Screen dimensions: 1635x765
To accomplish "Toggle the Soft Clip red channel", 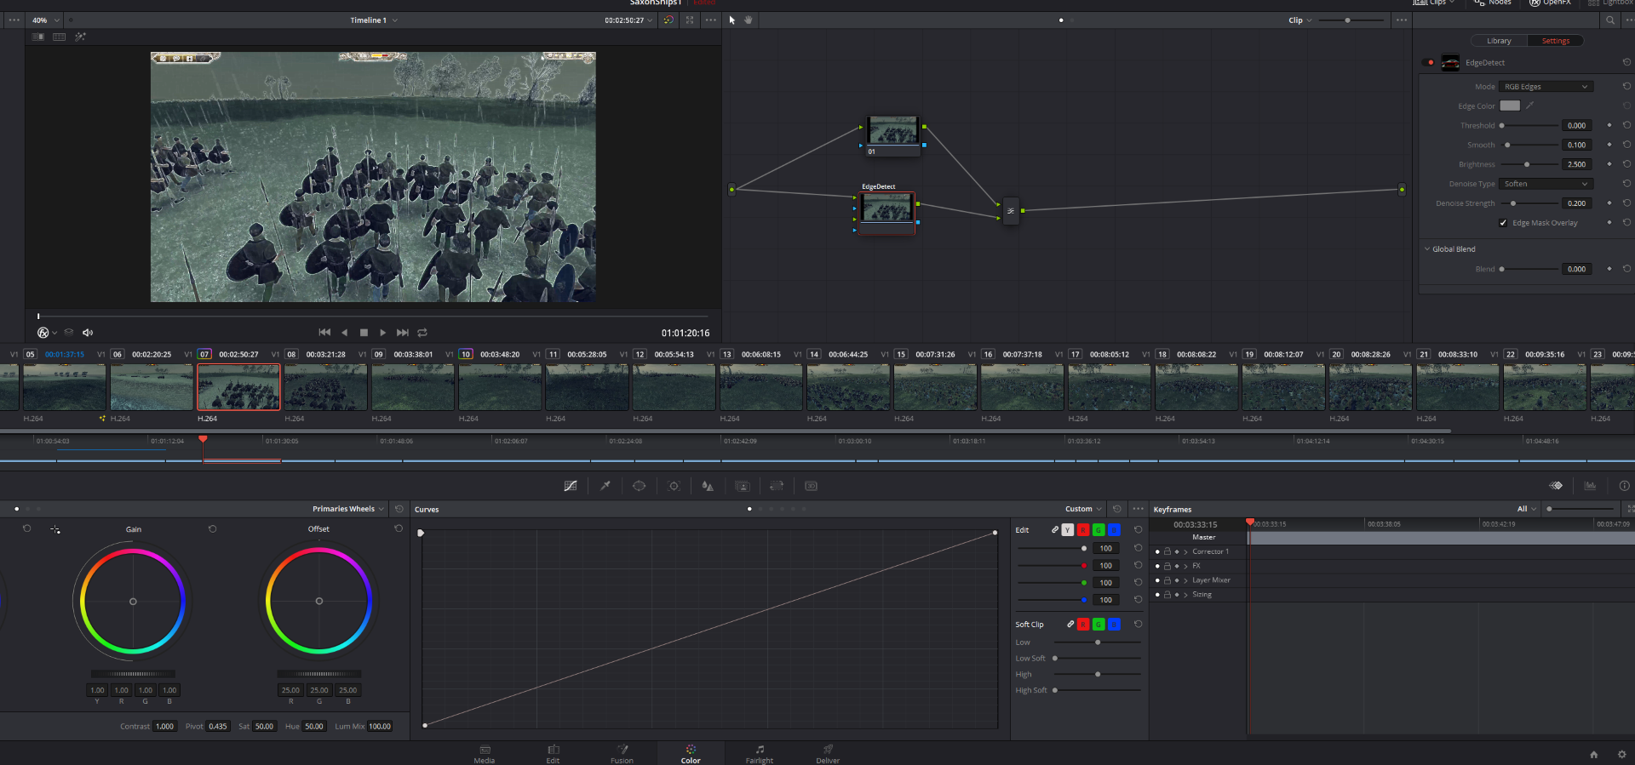I will pyautogui.click(x=1083, y=625).
